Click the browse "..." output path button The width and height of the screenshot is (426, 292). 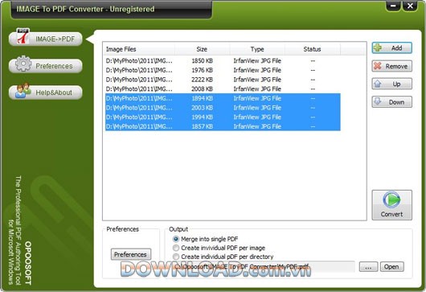[x=368, y=267]
